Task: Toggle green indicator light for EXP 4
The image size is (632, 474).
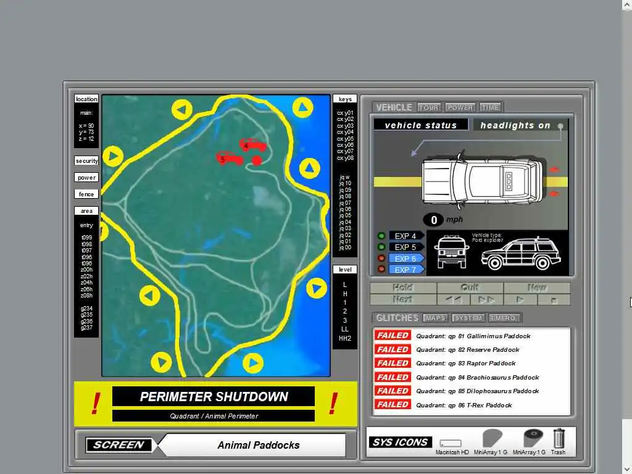Action: coord(381,236)
